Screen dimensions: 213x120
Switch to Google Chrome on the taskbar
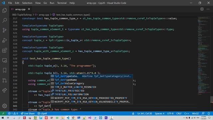(x=73, y=118)
